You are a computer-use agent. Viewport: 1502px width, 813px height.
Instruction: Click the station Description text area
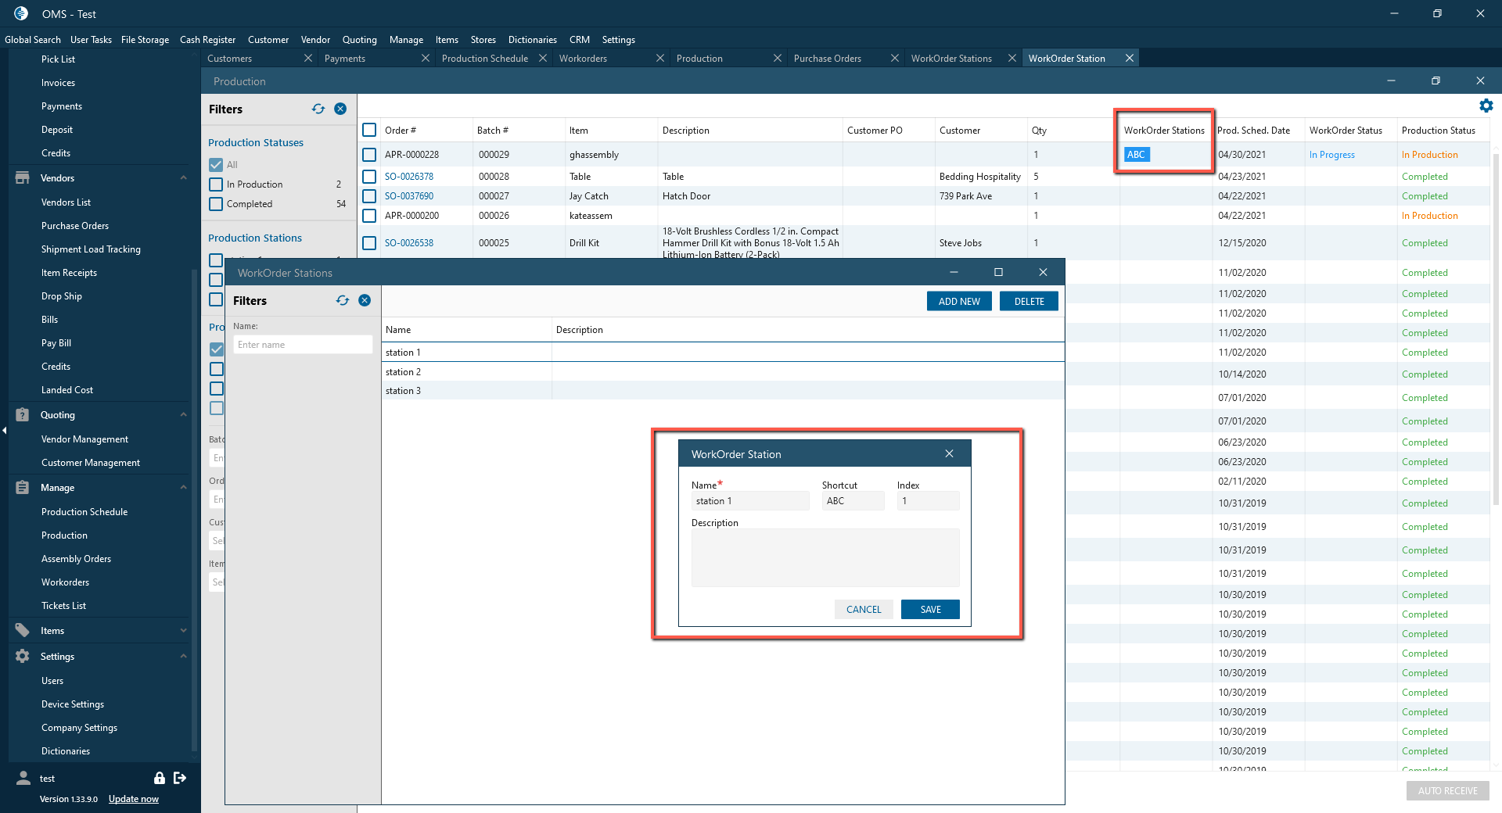tap(825, 557)
